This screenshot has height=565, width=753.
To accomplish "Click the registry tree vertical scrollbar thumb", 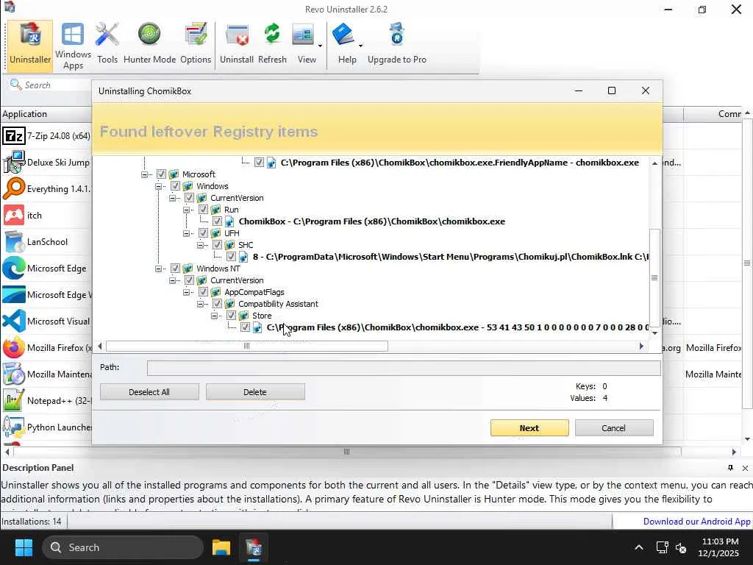I will pyautogui.click(x=654, y=277).
